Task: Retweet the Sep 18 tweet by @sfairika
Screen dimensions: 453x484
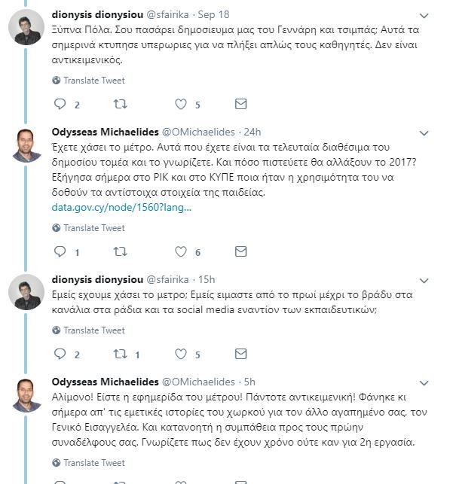Action: 120,104
